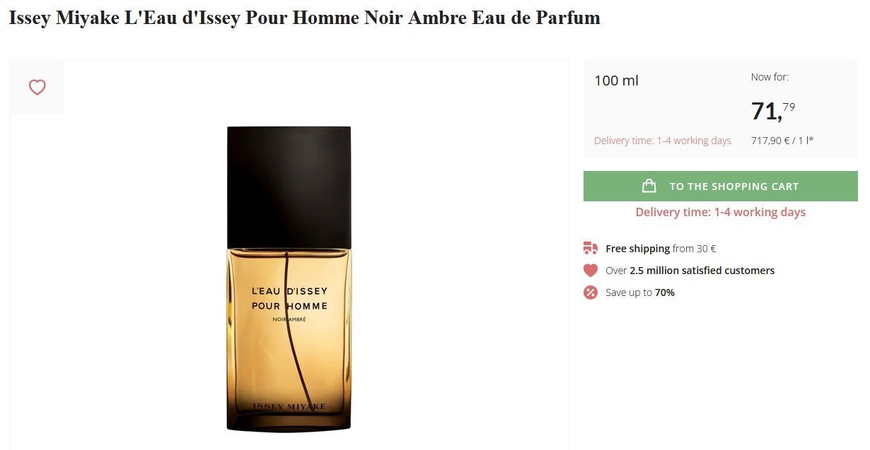
Task: Click the ISSEY MIYAKE text on bottle base
Action: [x=290, y=407]
